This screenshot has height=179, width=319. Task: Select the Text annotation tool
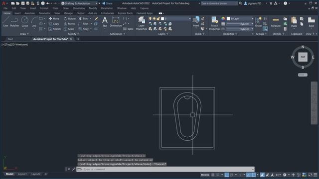(x=105, y=22)
